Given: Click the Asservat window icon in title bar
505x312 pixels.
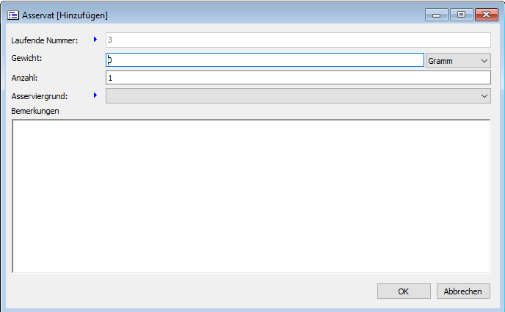Looking at the screenshot, I should [x=12, y=15].
